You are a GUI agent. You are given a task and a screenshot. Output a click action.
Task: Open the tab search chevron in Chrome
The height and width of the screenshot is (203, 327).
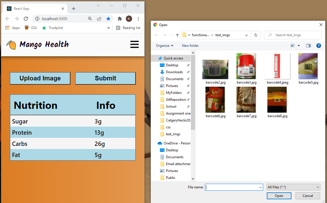click(x=98, y=5)
